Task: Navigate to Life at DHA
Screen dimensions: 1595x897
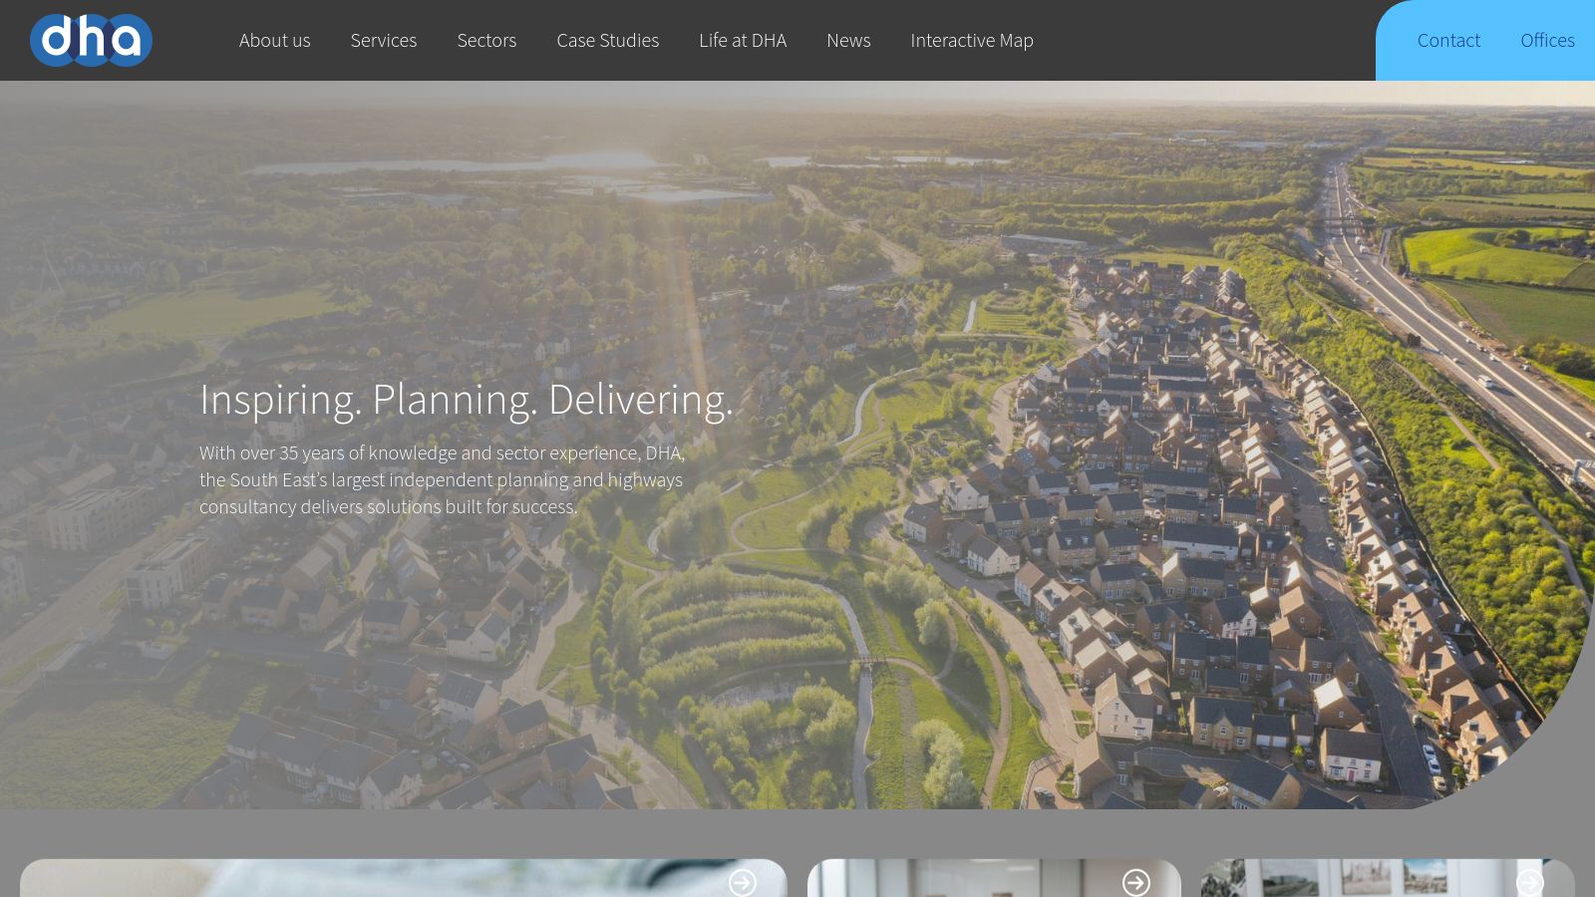Action: (743, 40)
